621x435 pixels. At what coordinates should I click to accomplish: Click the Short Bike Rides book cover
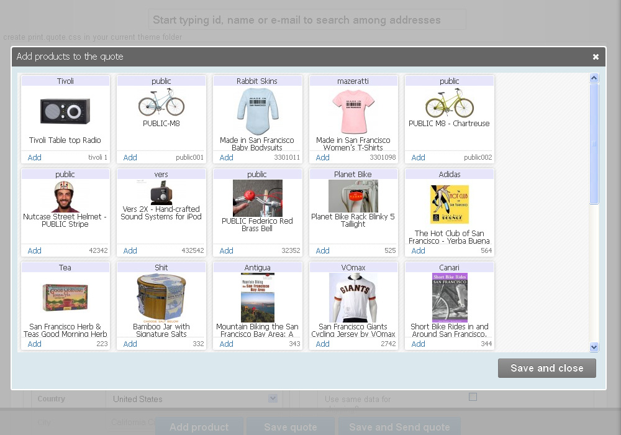click(450, 298)
